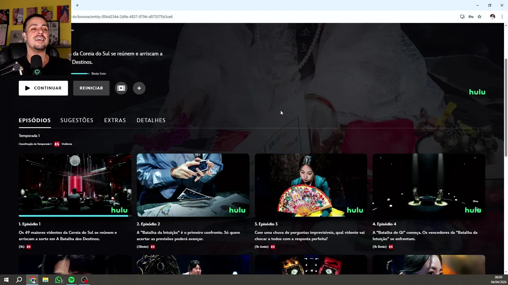Click Episódio 4 'Batalha de Qi' description
Screen dimensions: 508x285
point(425,236)
